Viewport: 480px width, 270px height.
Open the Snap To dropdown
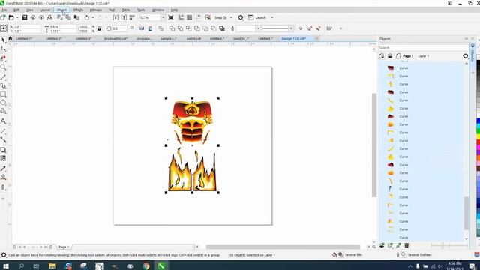tap(231, 17)
